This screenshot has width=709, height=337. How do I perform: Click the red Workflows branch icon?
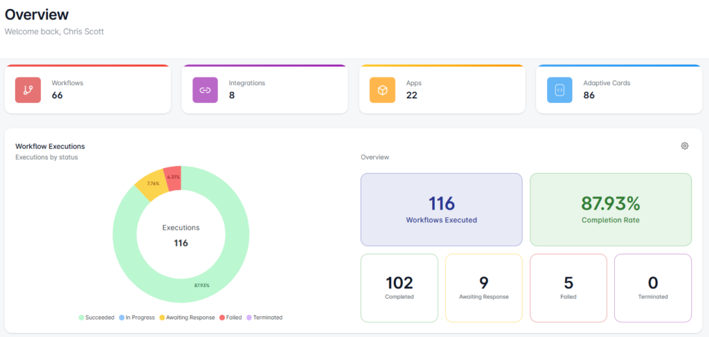pyautogui.click(x=28, y=90)
